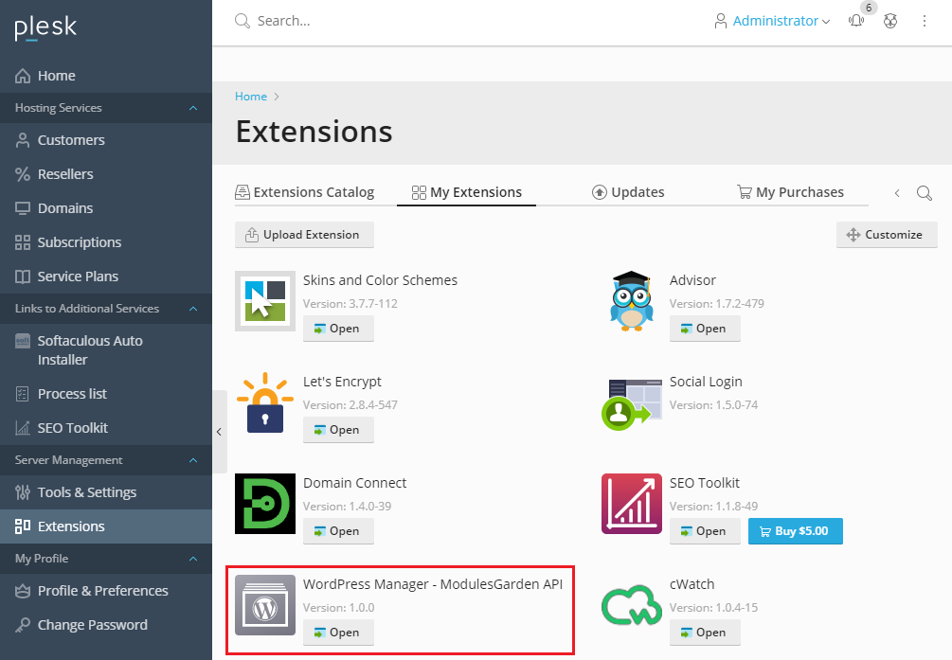Click the Change Password key icon

(x=23, y=625)
